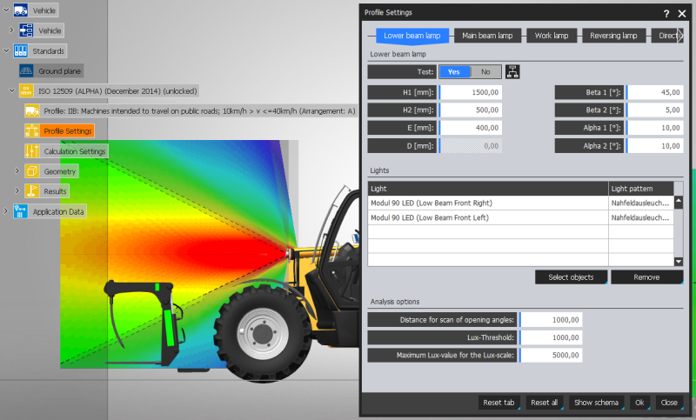
Task: Click the Ground plane icon in tree
Action: [x=25, y=70]
